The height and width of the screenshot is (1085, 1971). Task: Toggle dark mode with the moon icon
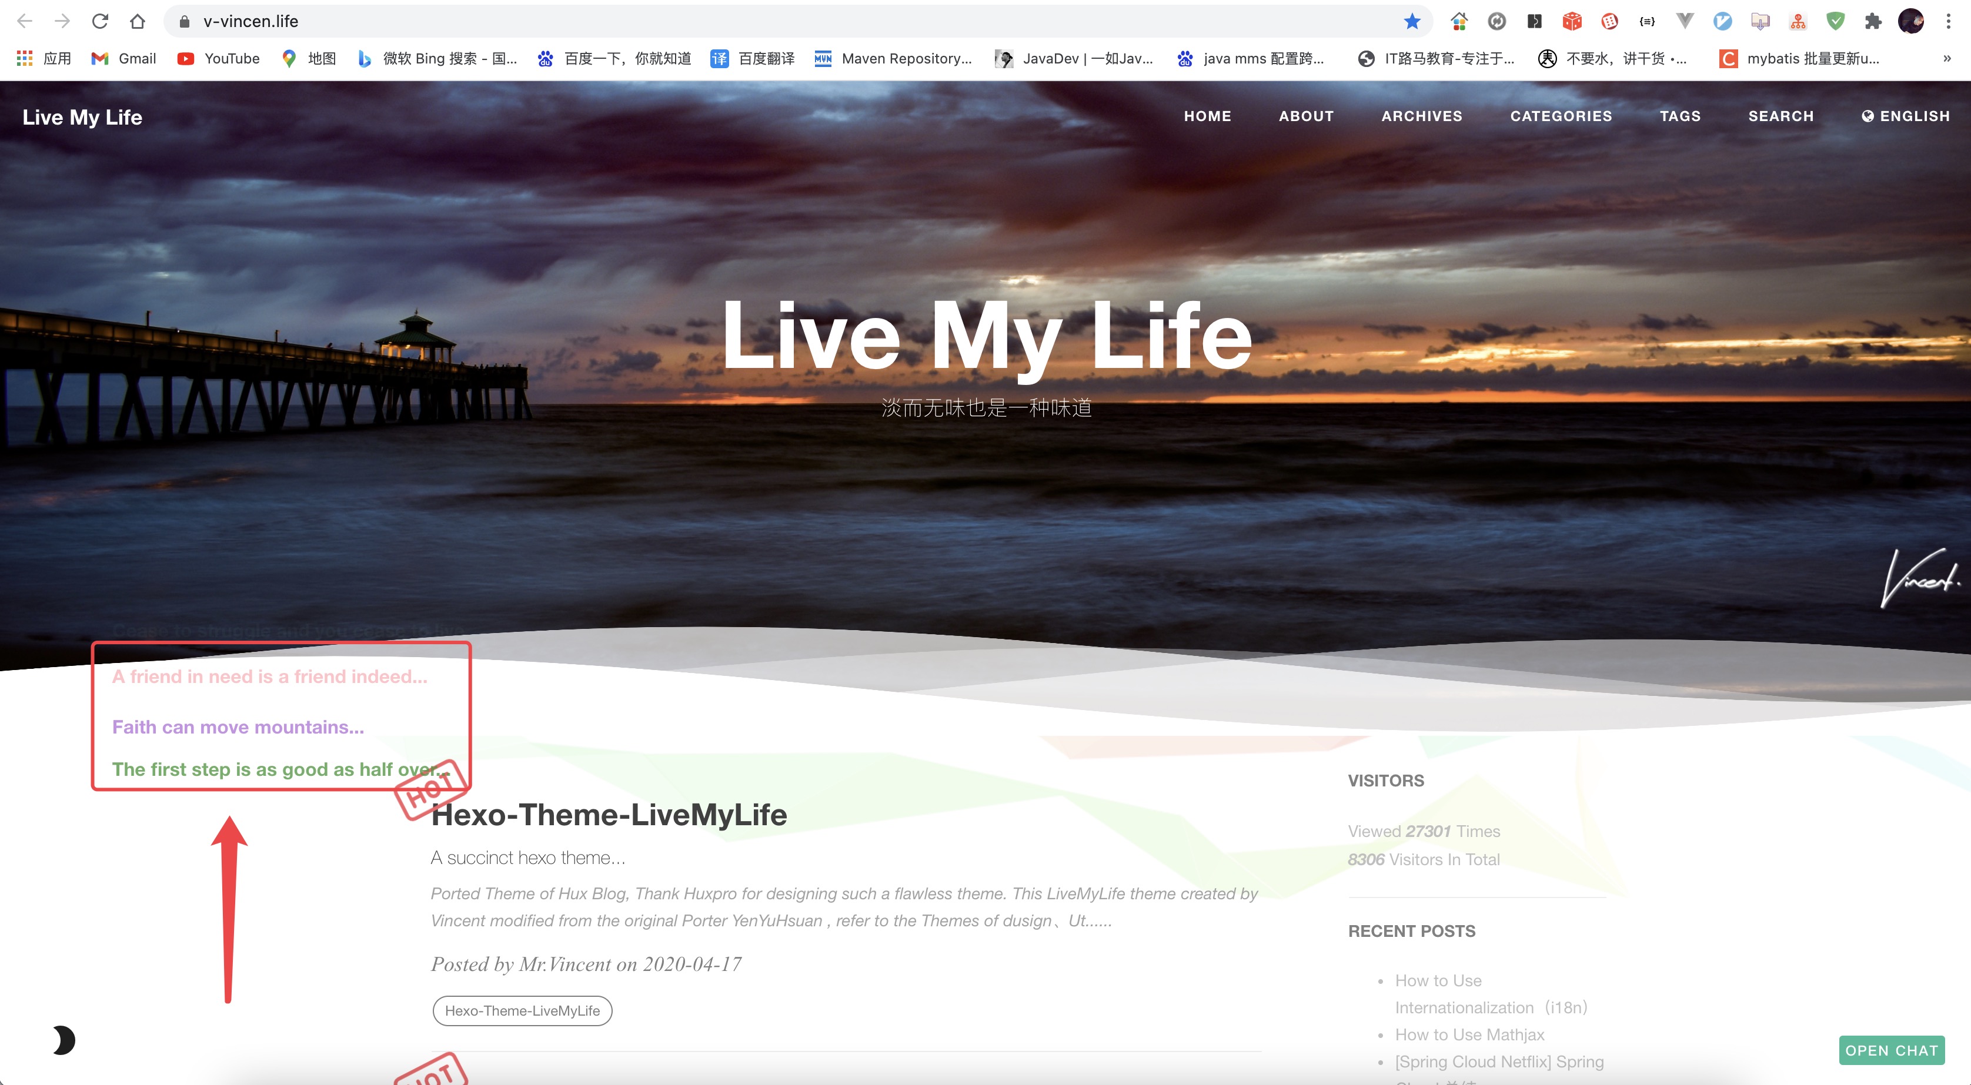[64, 1040]
